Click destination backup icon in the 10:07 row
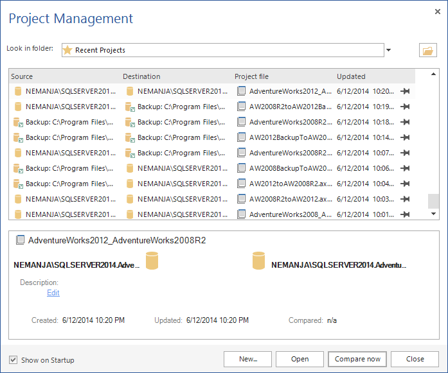The width and height of the screenshot is (448, 373). tap(130, 153)
